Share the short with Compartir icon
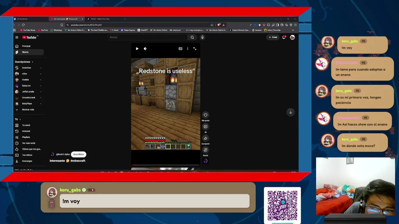 point(205,138)
